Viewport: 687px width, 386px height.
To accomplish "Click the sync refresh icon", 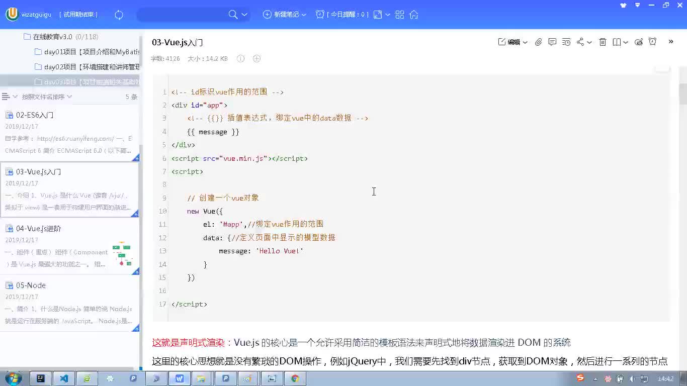I will (x=119, y=15).
